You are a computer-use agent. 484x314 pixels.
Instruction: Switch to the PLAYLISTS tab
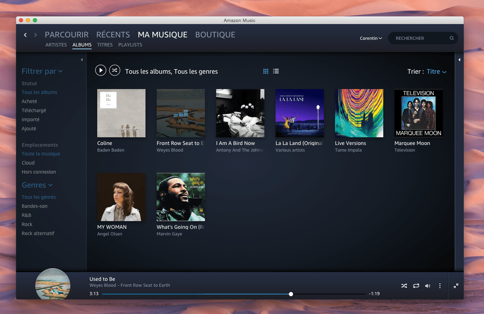130,45
